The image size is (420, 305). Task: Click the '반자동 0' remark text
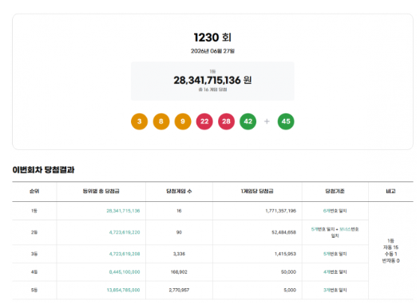[390, 261]
